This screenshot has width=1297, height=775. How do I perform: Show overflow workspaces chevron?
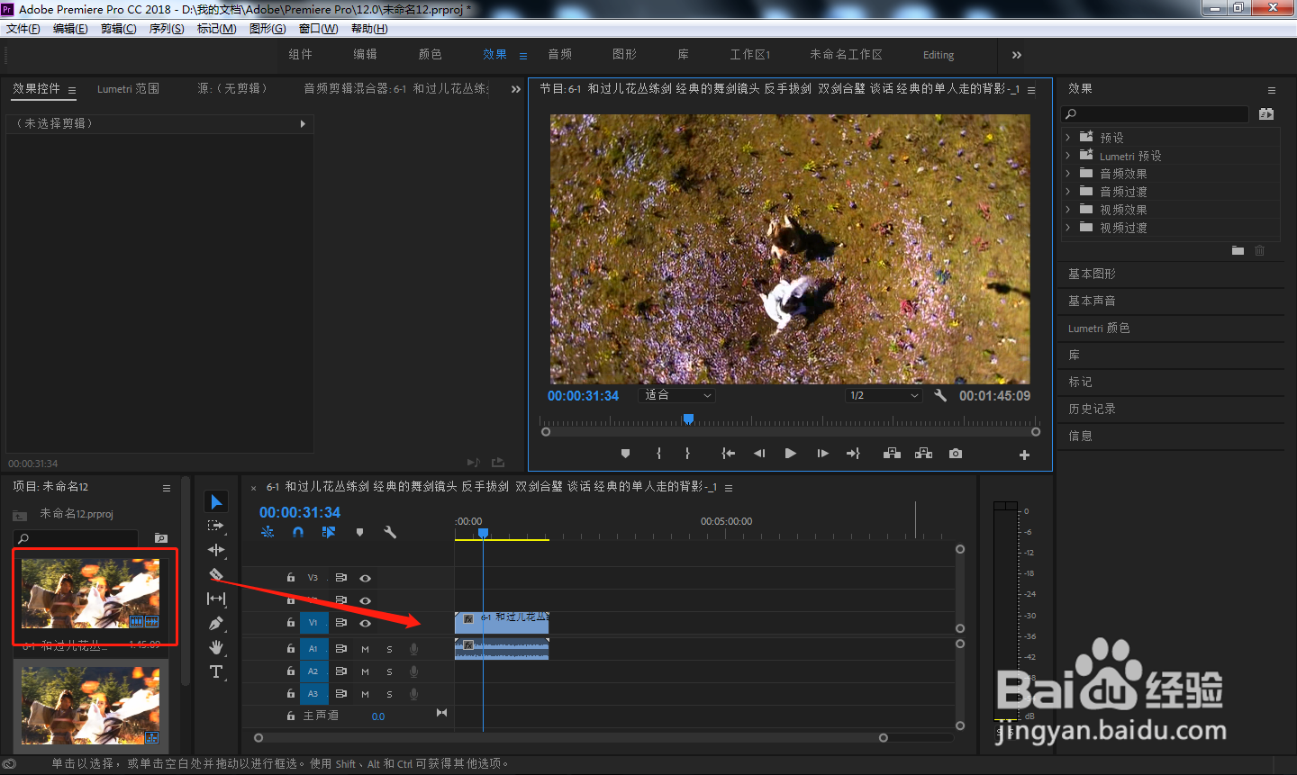pyautogui.click(x=1016, y=55)
